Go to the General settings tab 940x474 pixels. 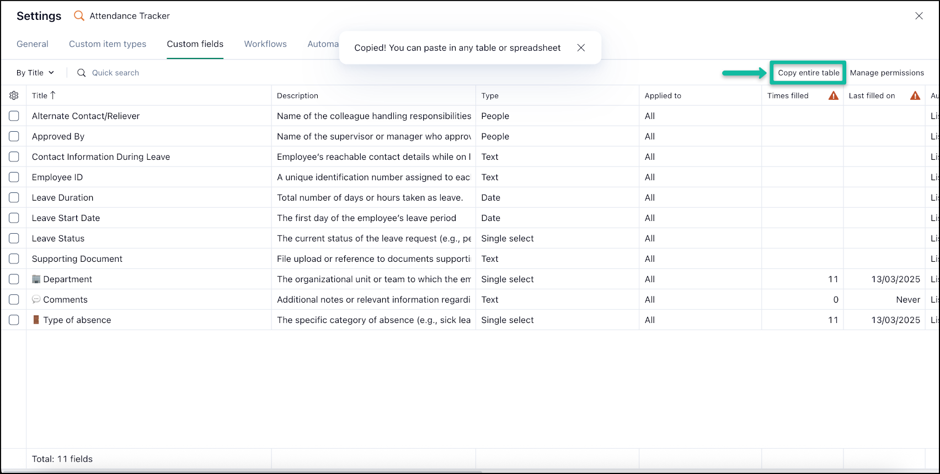(33, 44)
